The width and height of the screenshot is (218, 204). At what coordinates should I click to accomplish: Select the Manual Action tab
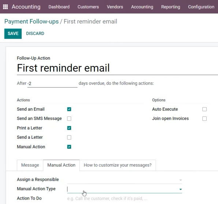61,165
